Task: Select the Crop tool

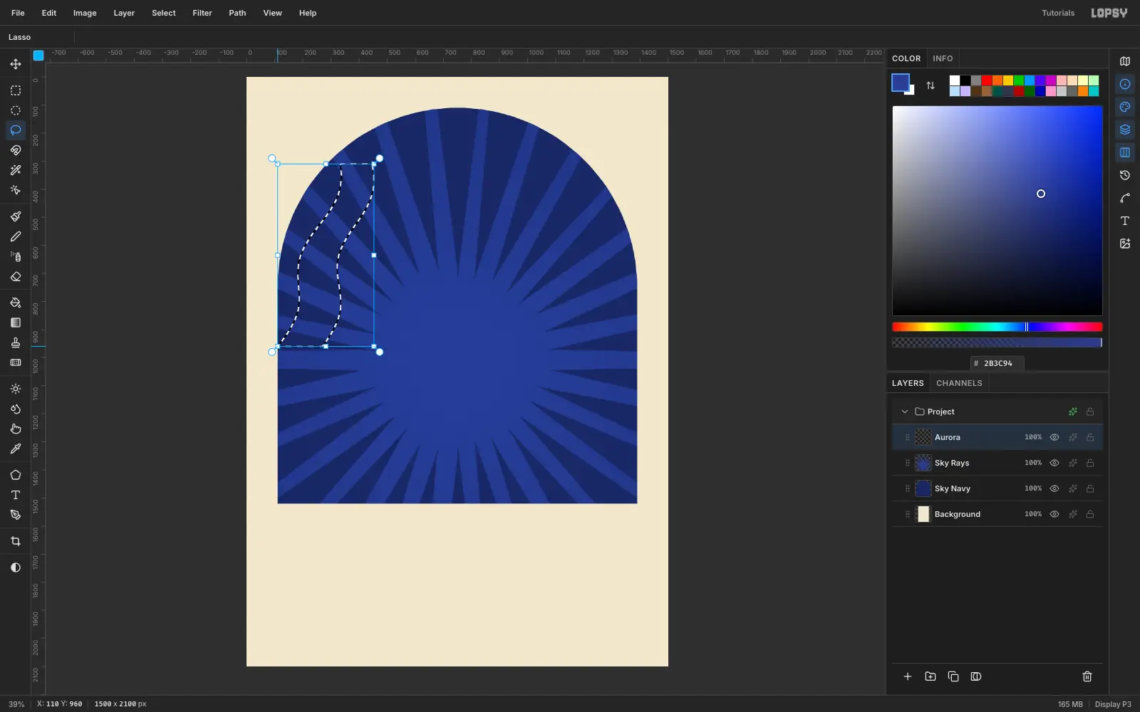Action: [x=16, y=542]
